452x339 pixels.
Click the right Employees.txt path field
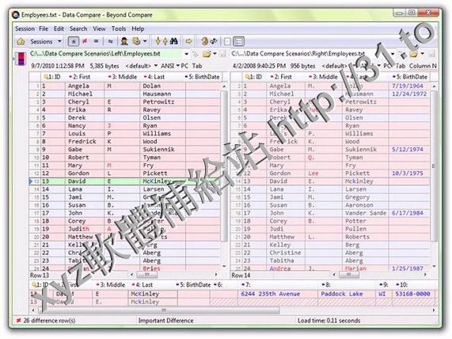coord(310,54)
